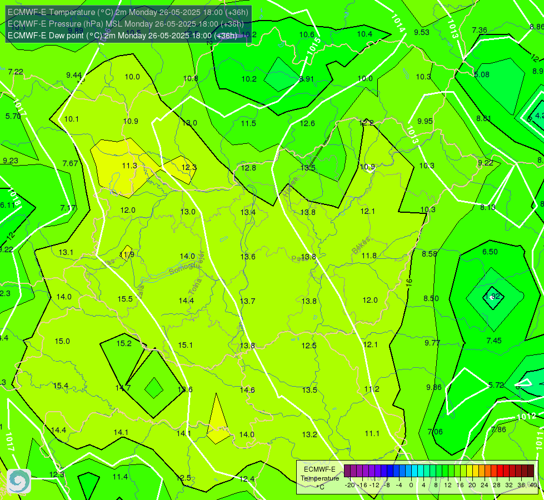Viewport: 544px width, 500px height.
Task: Click the ECMWF-E Temperature °C legend label
Action: pos(320,478)
